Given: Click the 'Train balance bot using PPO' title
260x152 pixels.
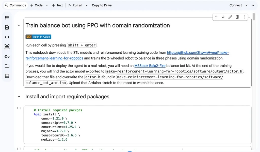Looking at the screenshot, I should pyautogui.click(x=98, y=25).
